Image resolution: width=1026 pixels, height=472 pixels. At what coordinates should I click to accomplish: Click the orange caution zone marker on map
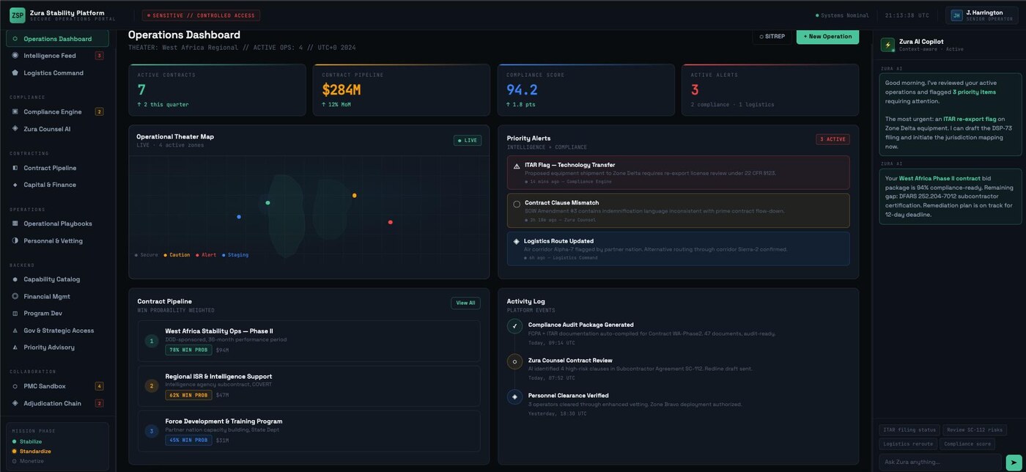[354, 196]
